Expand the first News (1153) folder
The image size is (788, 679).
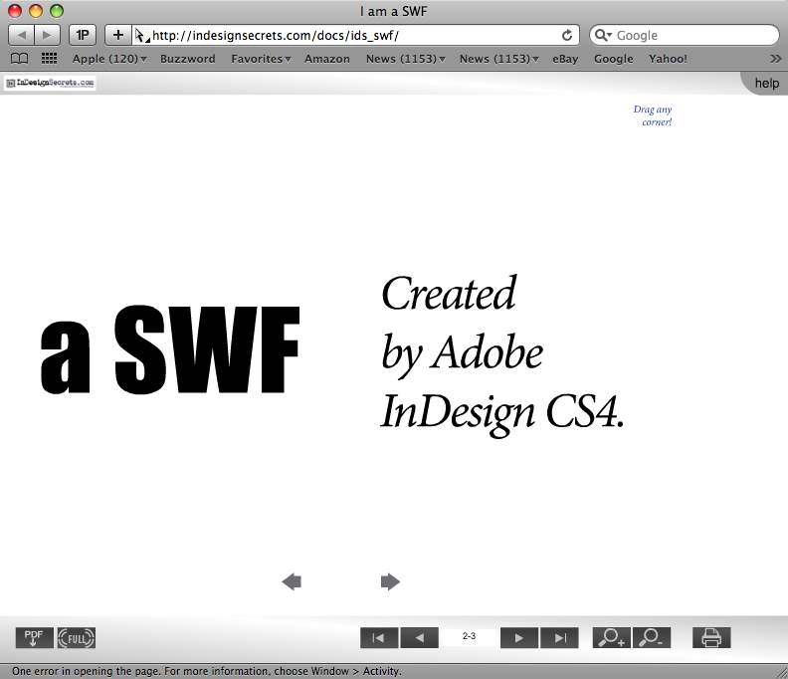click(406, 59)
